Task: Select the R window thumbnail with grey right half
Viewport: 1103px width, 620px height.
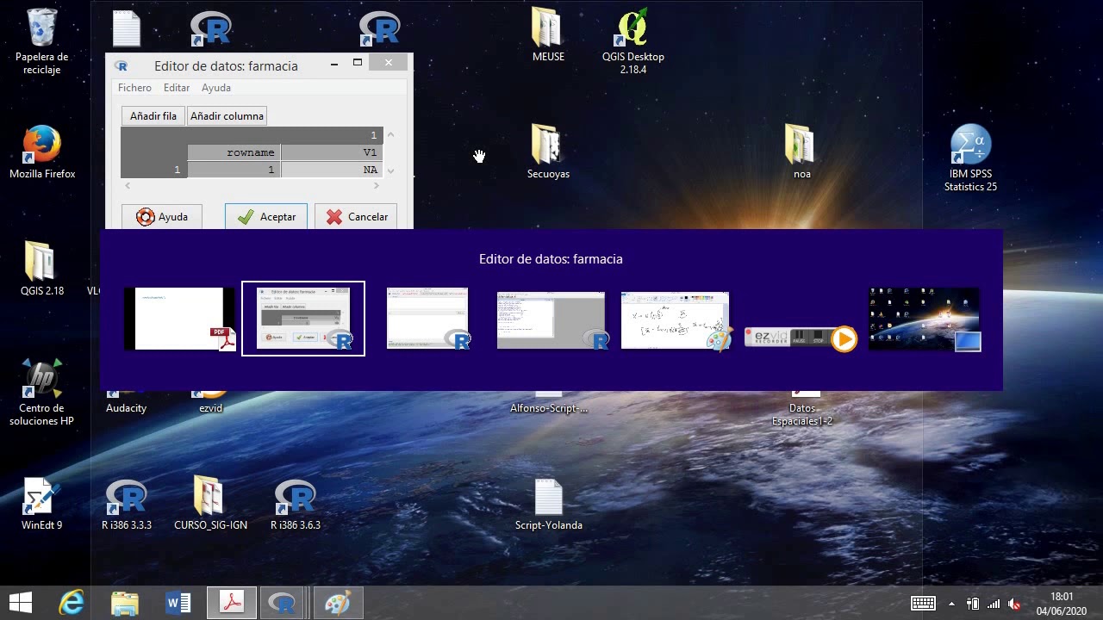Action: (x=551, y=320)
